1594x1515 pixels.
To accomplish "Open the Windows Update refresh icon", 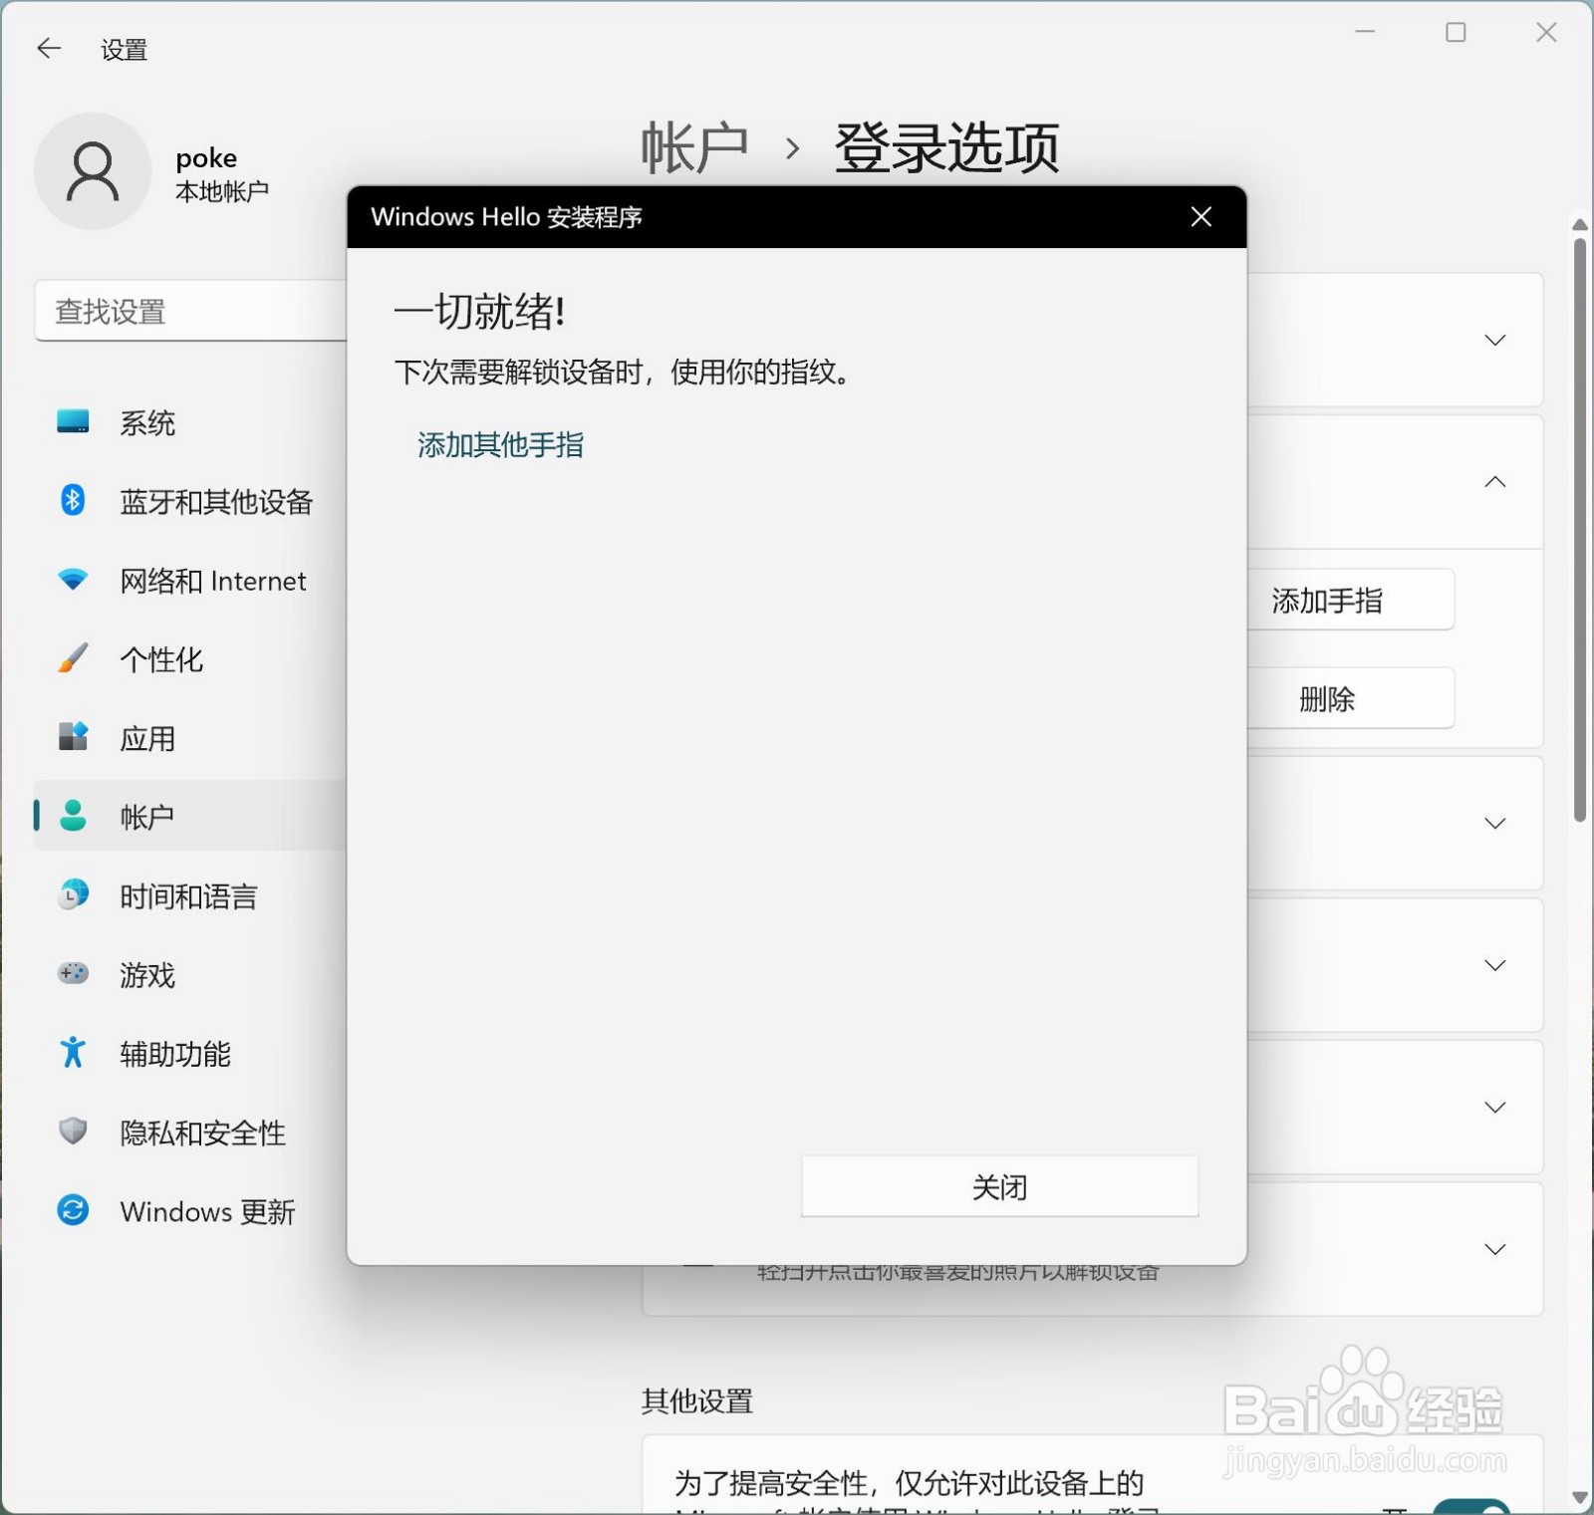I will (73, 1210).
